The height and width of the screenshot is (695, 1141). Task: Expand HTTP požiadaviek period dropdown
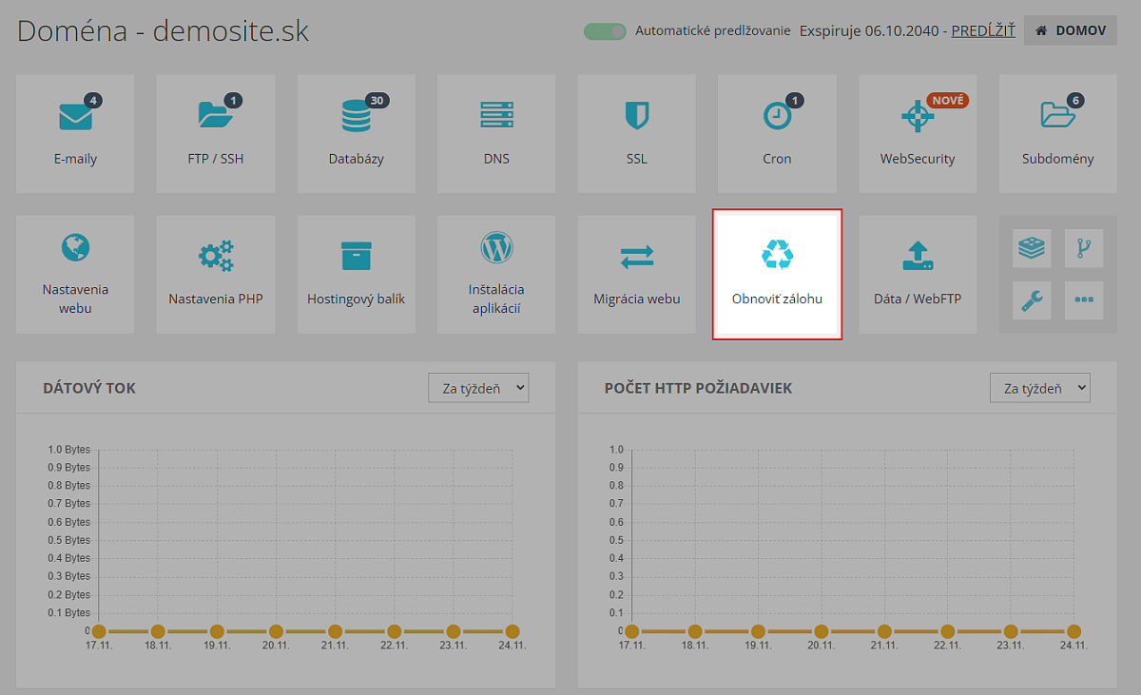1040,388
